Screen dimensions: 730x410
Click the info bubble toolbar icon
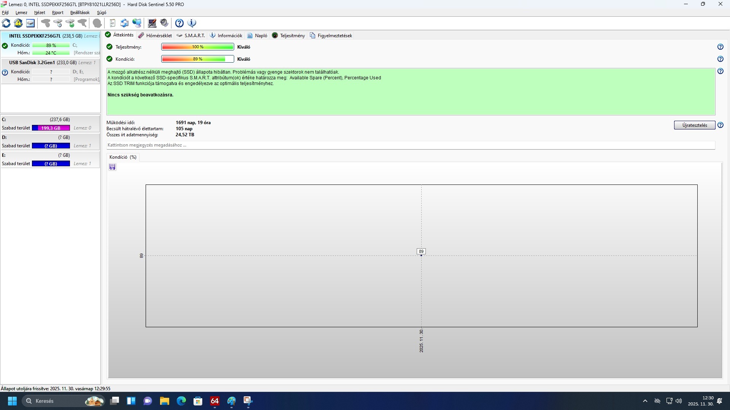point(192,23)
